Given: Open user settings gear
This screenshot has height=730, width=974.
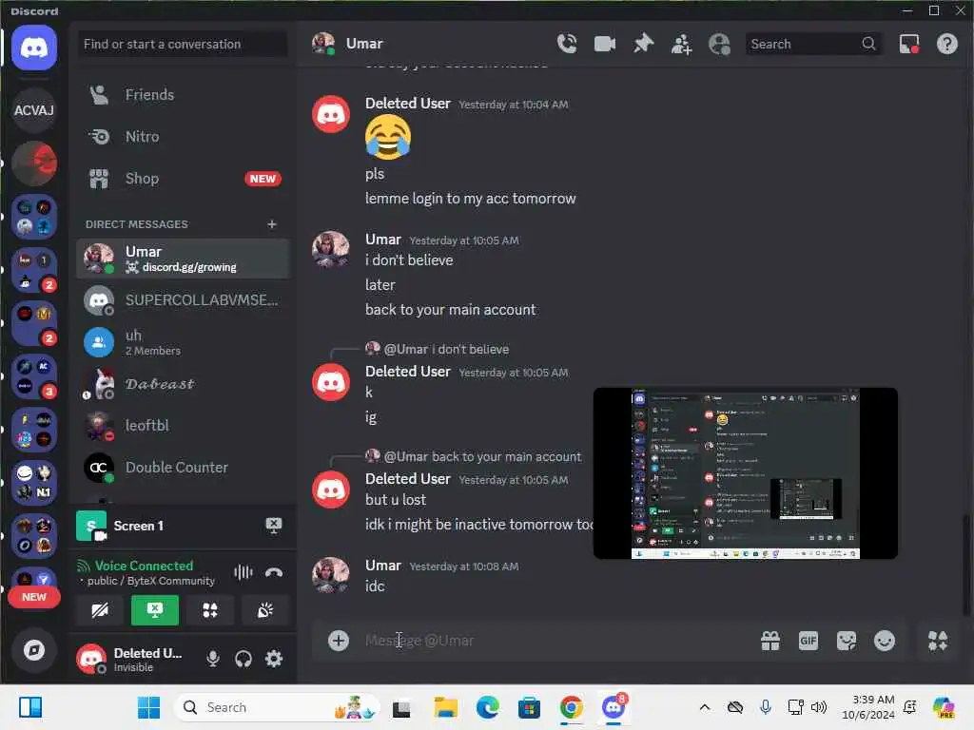Looking at the screenshot, I should pyautogui.click(x=273, y=659).
